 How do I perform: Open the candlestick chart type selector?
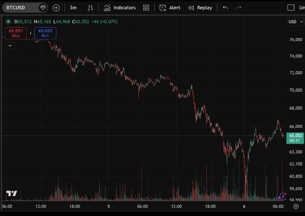90,8
